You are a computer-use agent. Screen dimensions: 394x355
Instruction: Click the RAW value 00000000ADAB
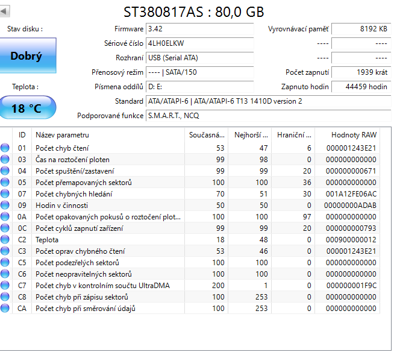pyautogui.click(x=350, y=206)
